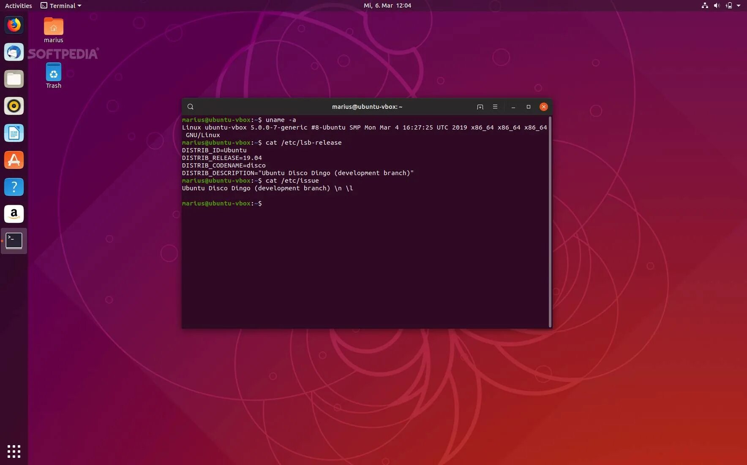Click the 'cat /etc/lsb-release' command
The image size is (747, 465).
tap(303, 143)
